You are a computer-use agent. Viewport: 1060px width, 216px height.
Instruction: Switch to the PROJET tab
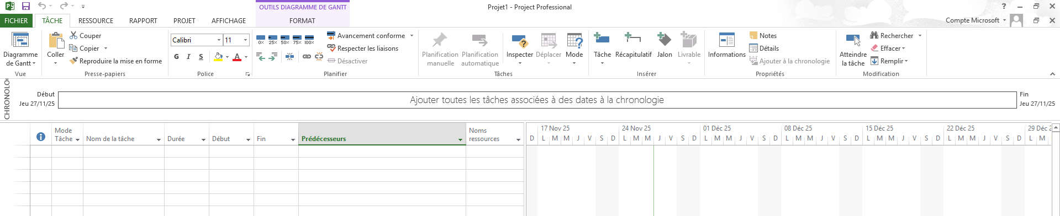click(x=184, y=20)
